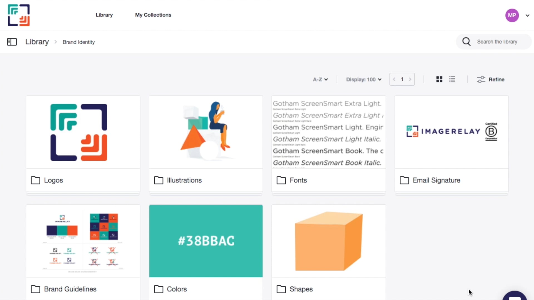Open the Email Signature thumbnail
The width and height of the screenshot is (534, 300).
[452, 132]
